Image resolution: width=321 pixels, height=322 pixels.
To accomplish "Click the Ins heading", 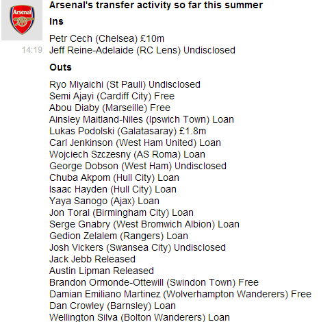I will tap(56, 21).
